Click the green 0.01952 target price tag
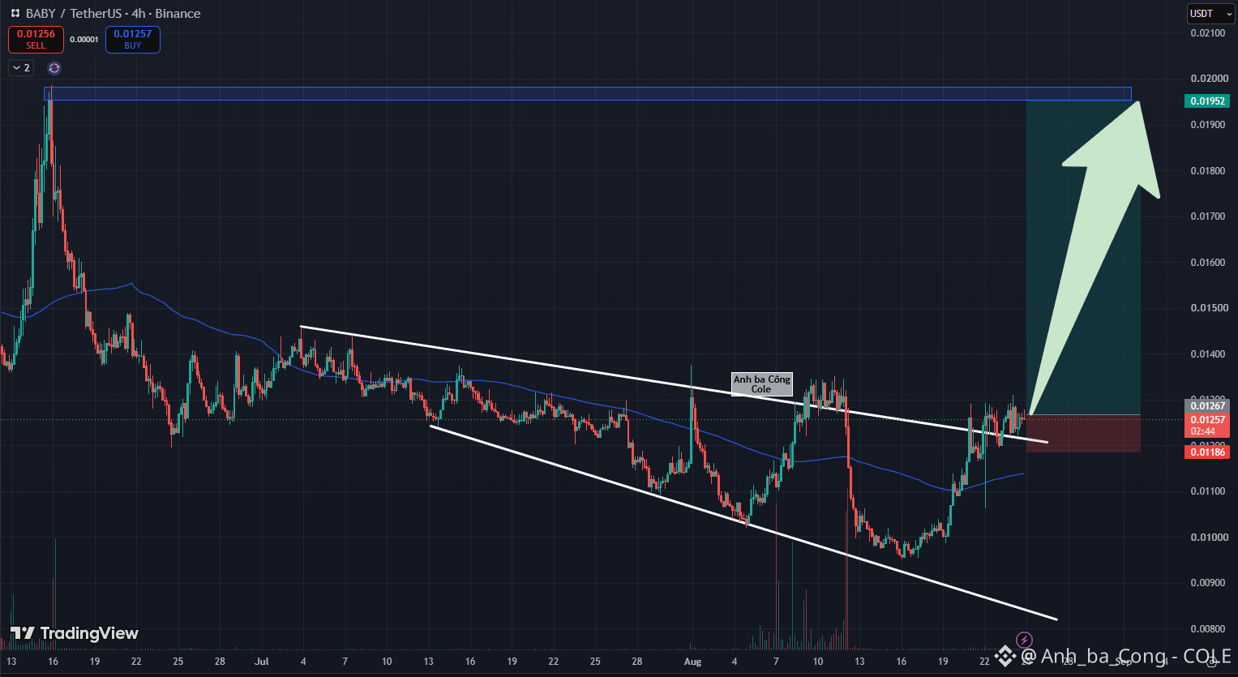Viewport: 1238px width, 677px height. click(x=1207, y=101)
